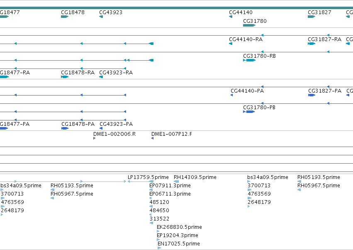
Task: Click the EP06711.3prime label
Action: (x=170, y=194)
